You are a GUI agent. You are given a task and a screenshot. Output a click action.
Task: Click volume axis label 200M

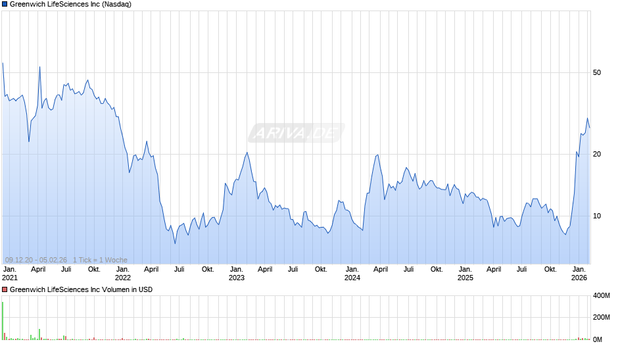pyautogui.click(x=601, y=317)
